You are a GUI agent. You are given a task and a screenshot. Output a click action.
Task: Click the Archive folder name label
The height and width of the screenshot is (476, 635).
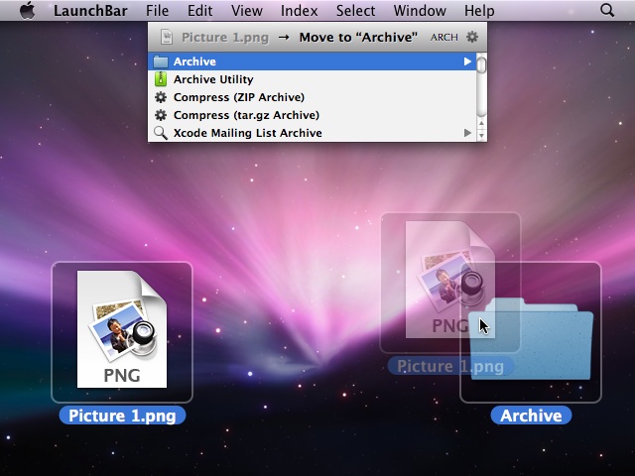(531, 416)
